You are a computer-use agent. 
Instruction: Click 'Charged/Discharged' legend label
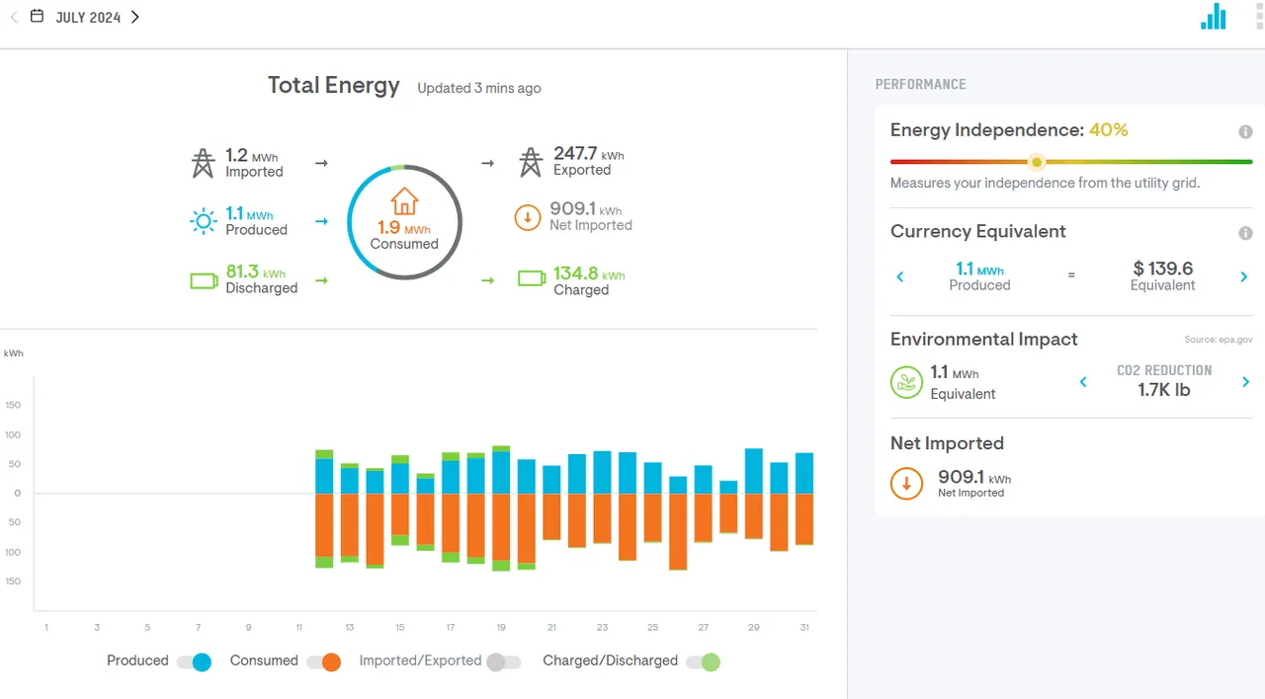[x=610, y=661]
